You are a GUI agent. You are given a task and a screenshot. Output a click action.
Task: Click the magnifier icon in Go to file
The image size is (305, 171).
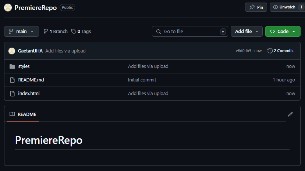point(159,32)
